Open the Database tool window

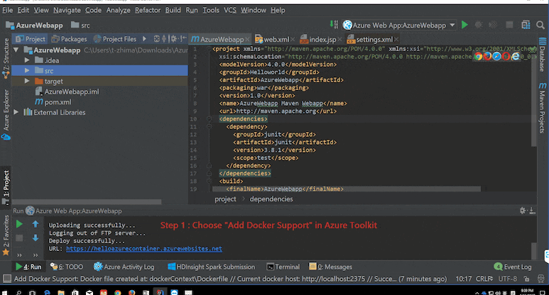click(x=543, y=55)
